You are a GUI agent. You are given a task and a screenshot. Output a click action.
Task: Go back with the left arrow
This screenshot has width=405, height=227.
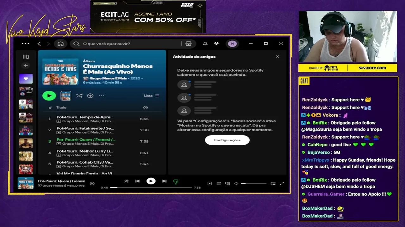click(x=39, y=44)
